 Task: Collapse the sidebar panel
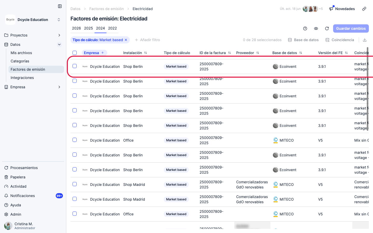click(60, 6)
